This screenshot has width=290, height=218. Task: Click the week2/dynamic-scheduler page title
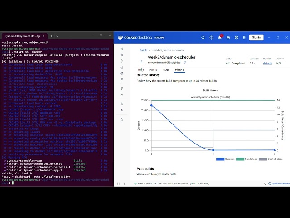(x=172, y=57)
